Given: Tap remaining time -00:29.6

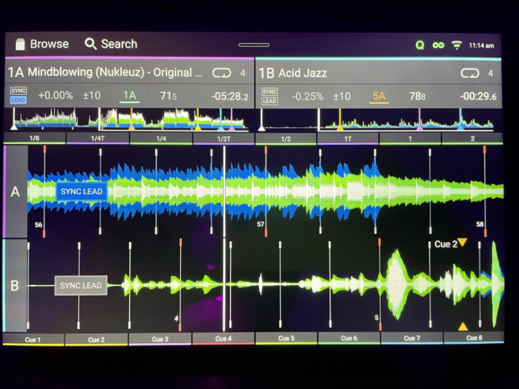Looking at the screenshot, I should pos(478,96).
